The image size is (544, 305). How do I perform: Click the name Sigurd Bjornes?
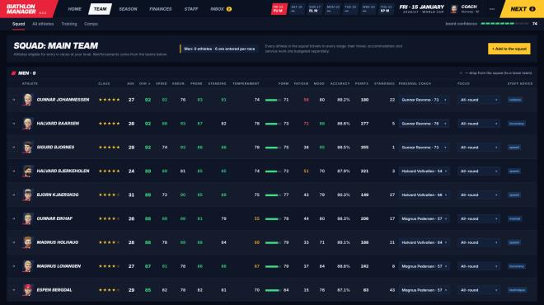tap(55, 147)
